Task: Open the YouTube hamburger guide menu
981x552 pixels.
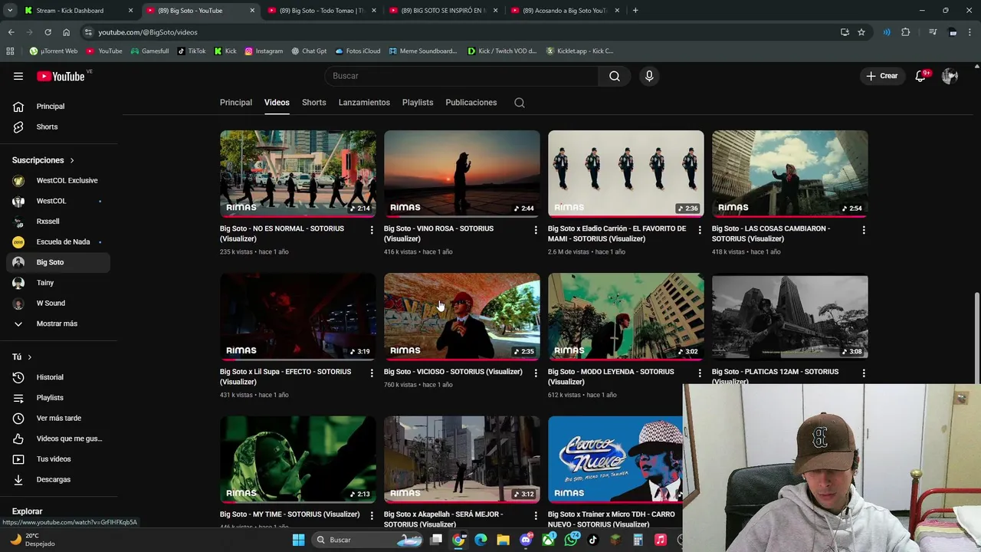Action: click(18, 76)
